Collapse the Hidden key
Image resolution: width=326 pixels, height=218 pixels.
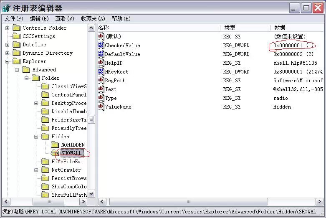[36, 137]
